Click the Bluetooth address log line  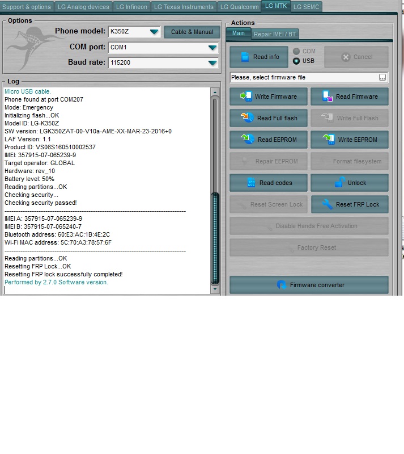(x=57, y=234)
